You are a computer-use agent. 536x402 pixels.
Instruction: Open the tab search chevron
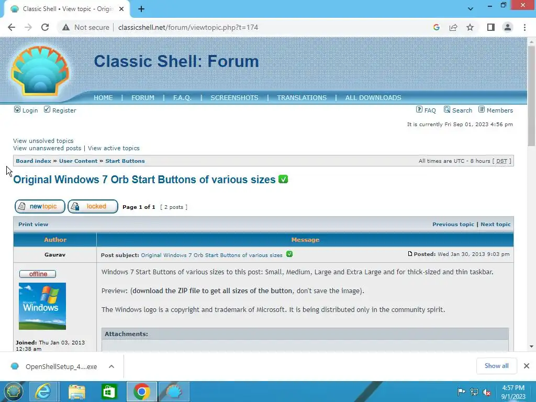pyautogui.click(x=471, y=9)
